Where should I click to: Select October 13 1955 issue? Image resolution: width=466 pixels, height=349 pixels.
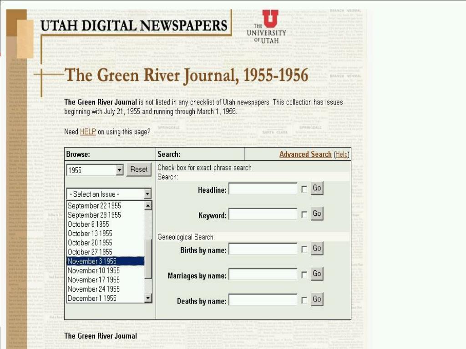point(105,233)
